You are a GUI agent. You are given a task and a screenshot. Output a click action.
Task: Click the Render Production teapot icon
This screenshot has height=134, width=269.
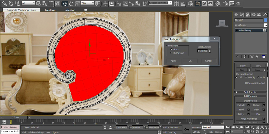238,3
